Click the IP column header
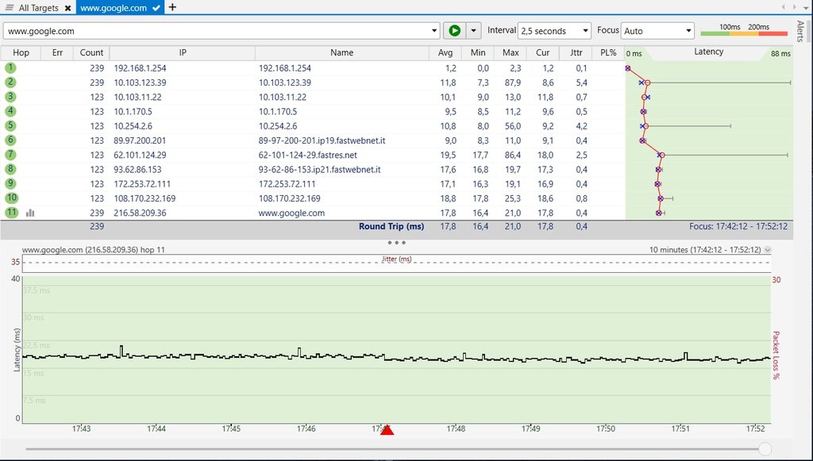This screenshot has height=461, width=813. pyautogui.click(x=183, y=53)
